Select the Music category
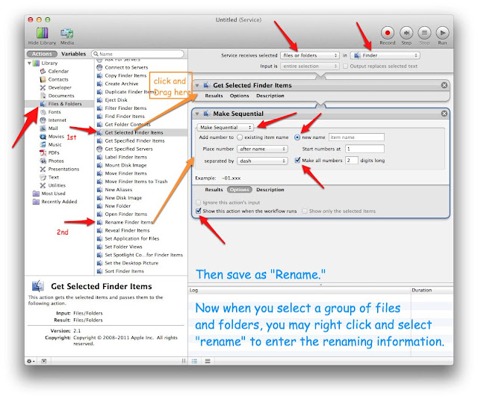Screen dimensions: 478x399 (x=55, y=145)
